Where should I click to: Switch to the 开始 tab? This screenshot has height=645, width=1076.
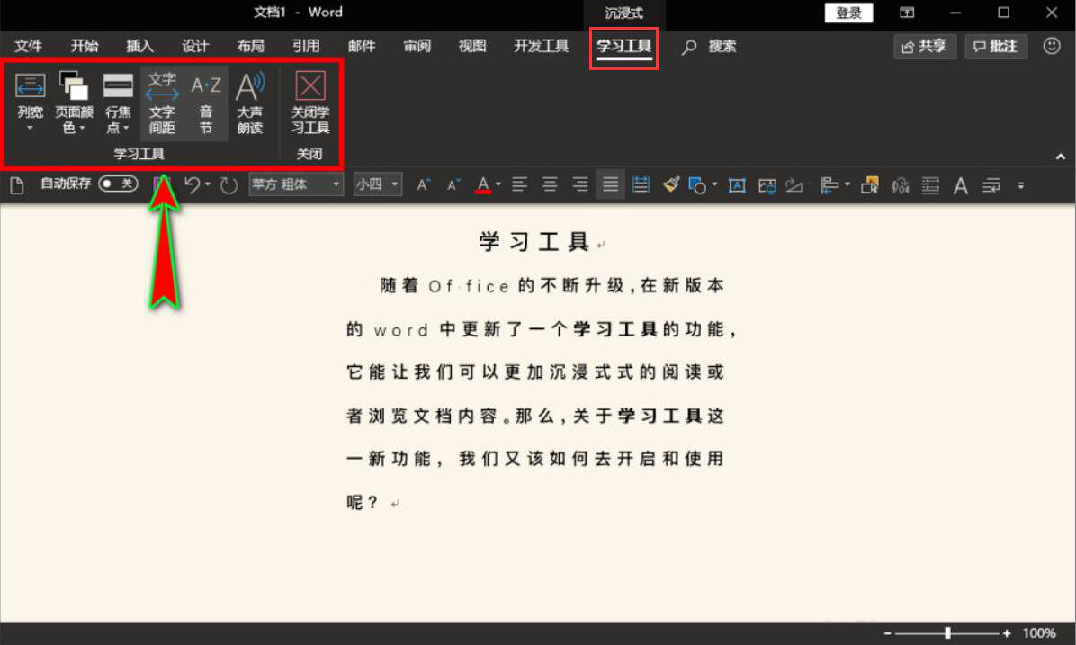[x=85, y=46]
